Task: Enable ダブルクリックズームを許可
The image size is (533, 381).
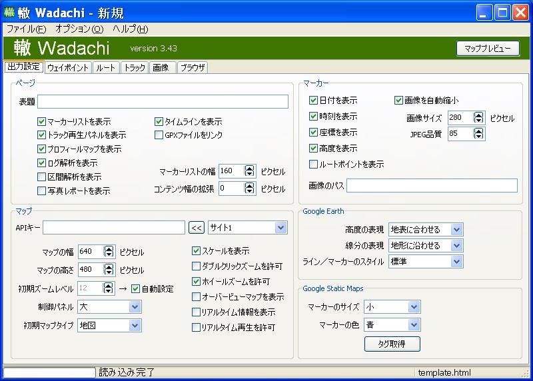Action: click(x=196, y=266)
